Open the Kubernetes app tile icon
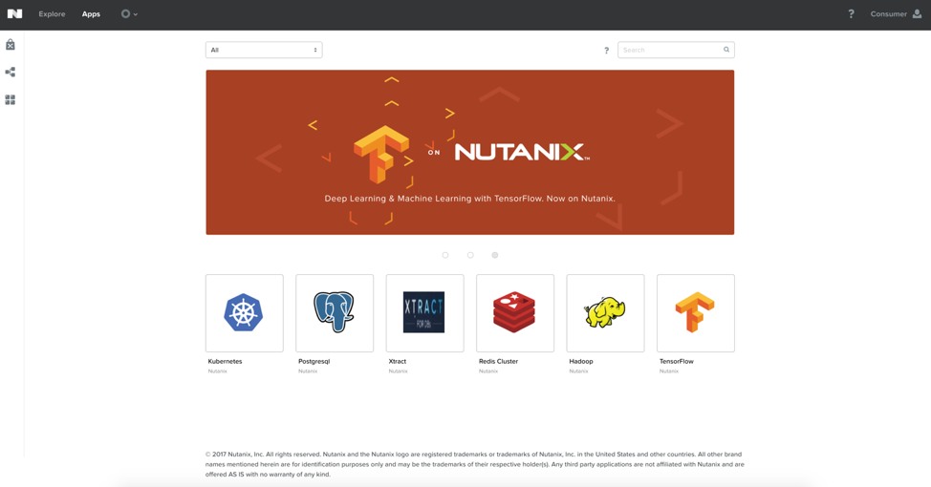 (244, 312)
